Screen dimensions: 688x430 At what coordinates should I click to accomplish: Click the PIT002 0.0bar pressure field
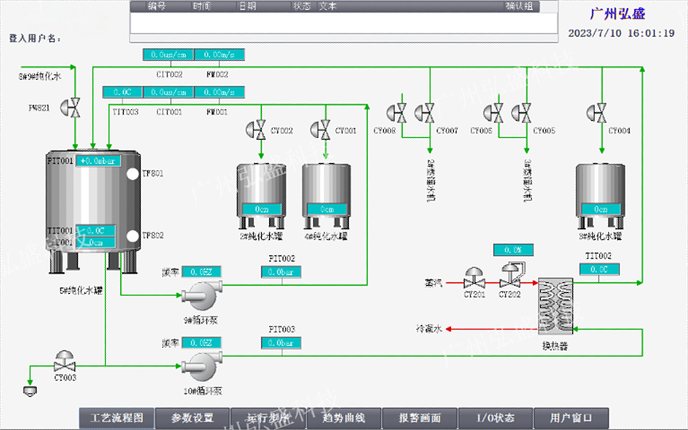pyautogui.click(x=282, y=271)
